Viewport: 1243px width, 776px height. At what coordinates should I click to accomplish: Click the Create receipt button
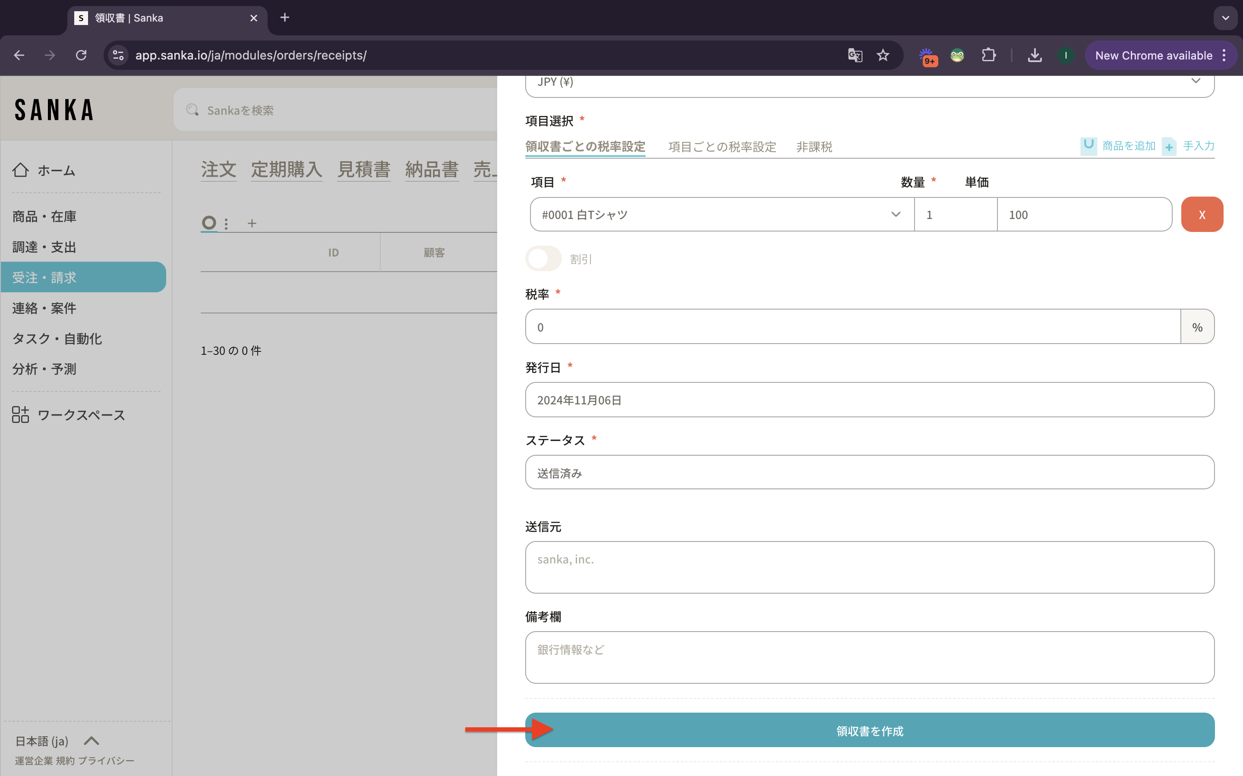coord(869,730)
